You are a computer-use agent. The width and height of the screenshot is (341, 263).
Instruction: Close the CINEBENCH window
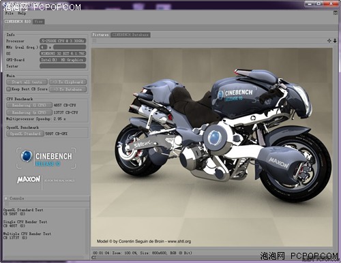point(331,3)
